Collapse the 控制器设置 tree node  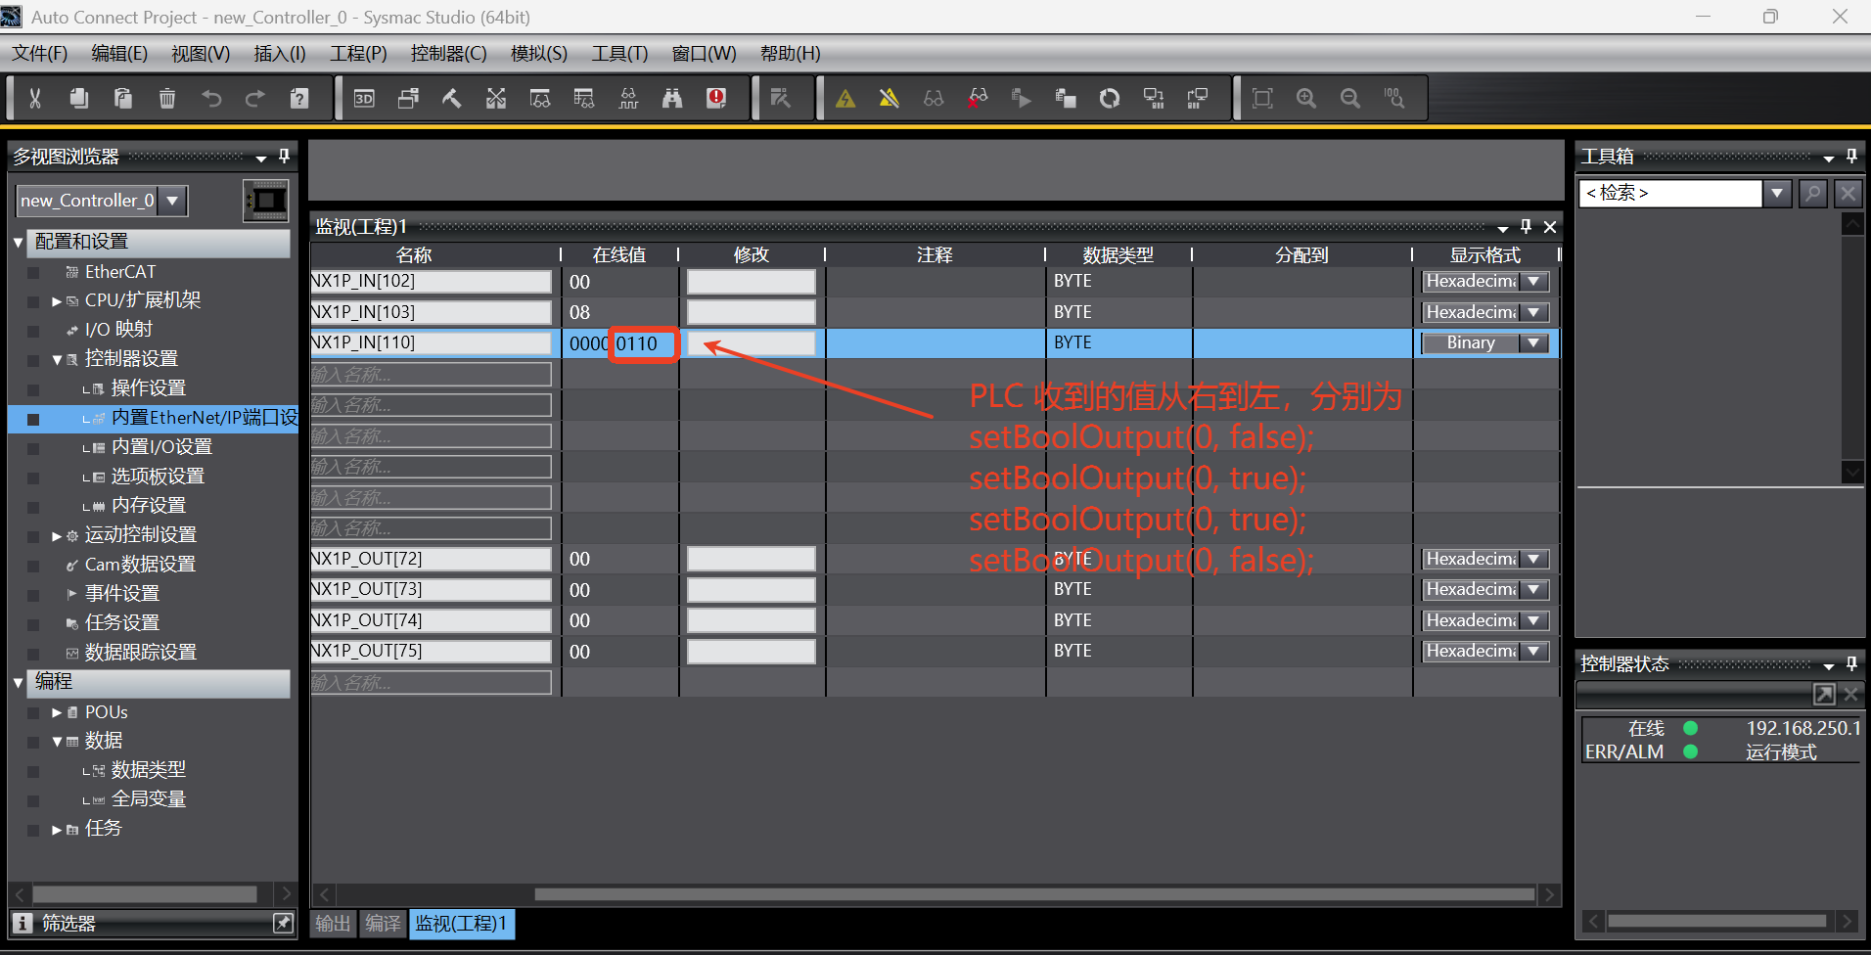coord(57,360)
